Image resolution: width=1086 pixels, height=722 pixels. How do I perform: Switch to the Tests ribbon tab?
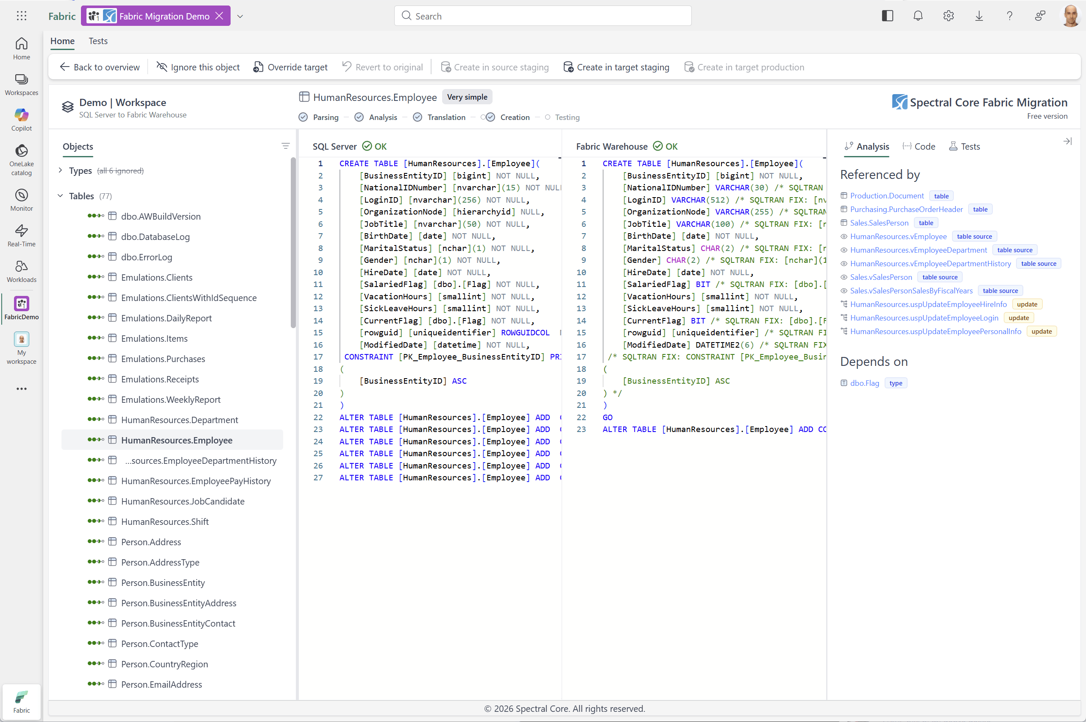pyautogui.click(x=98, y=41)
